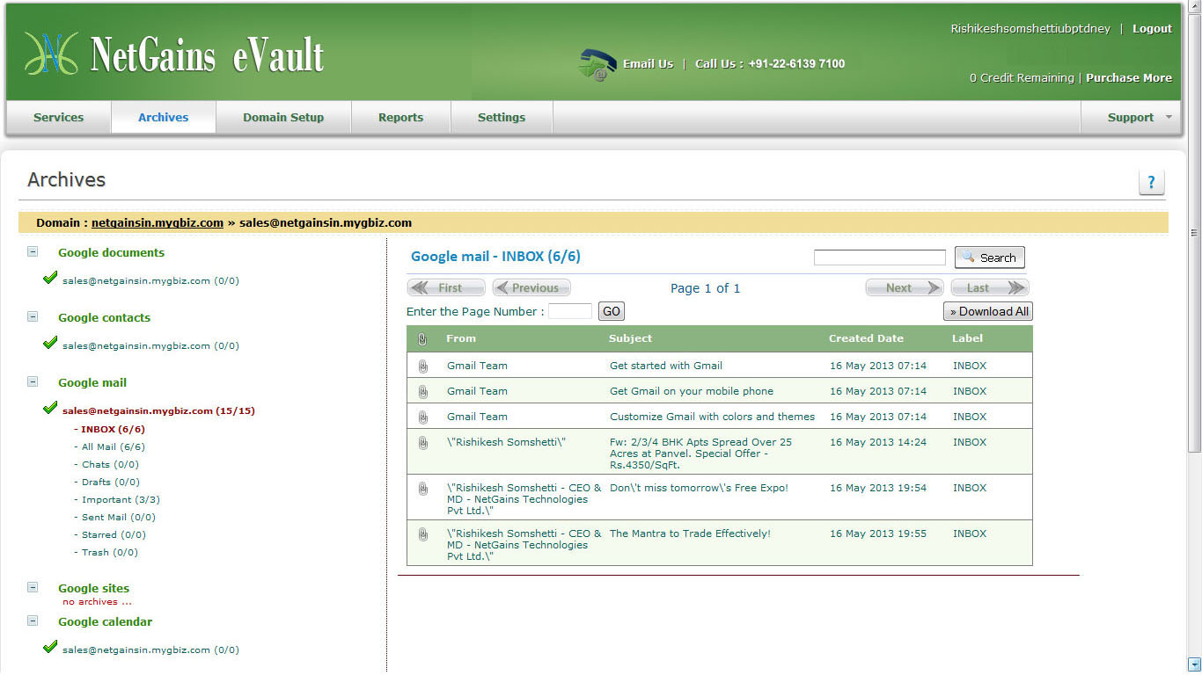Screen dimensions: 1202x675
Task: Click the GO button
Action: [612, 311]
